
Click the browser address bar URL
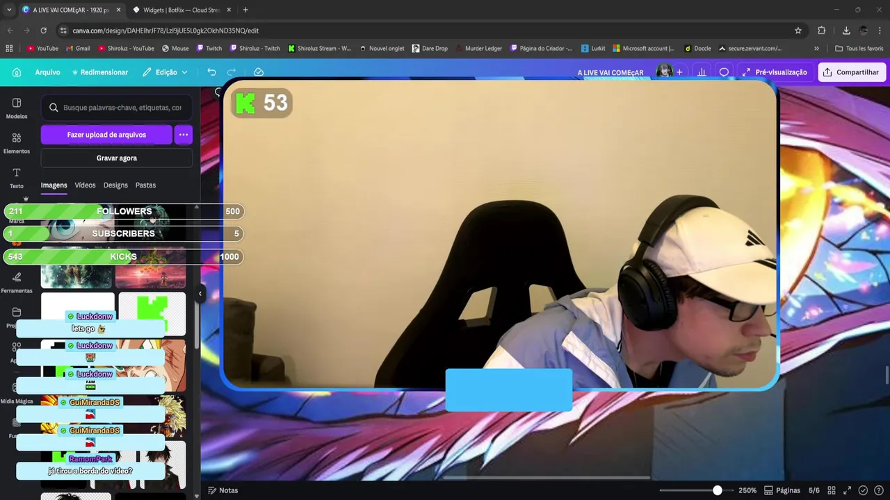pyautogui.click(x=165, y=31)
